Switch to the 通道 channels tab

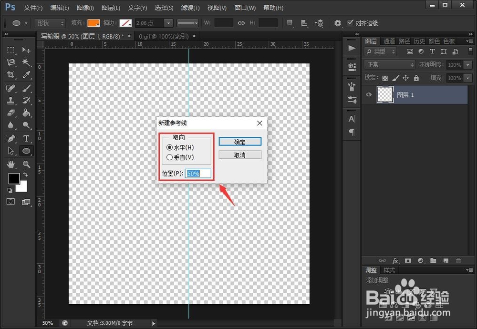tap(389, 41)
